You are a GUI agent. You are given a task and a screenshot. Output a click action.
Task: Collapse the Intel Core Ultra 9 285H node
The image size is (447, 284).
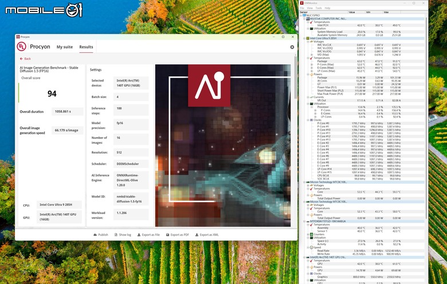(x=304, y=38)
